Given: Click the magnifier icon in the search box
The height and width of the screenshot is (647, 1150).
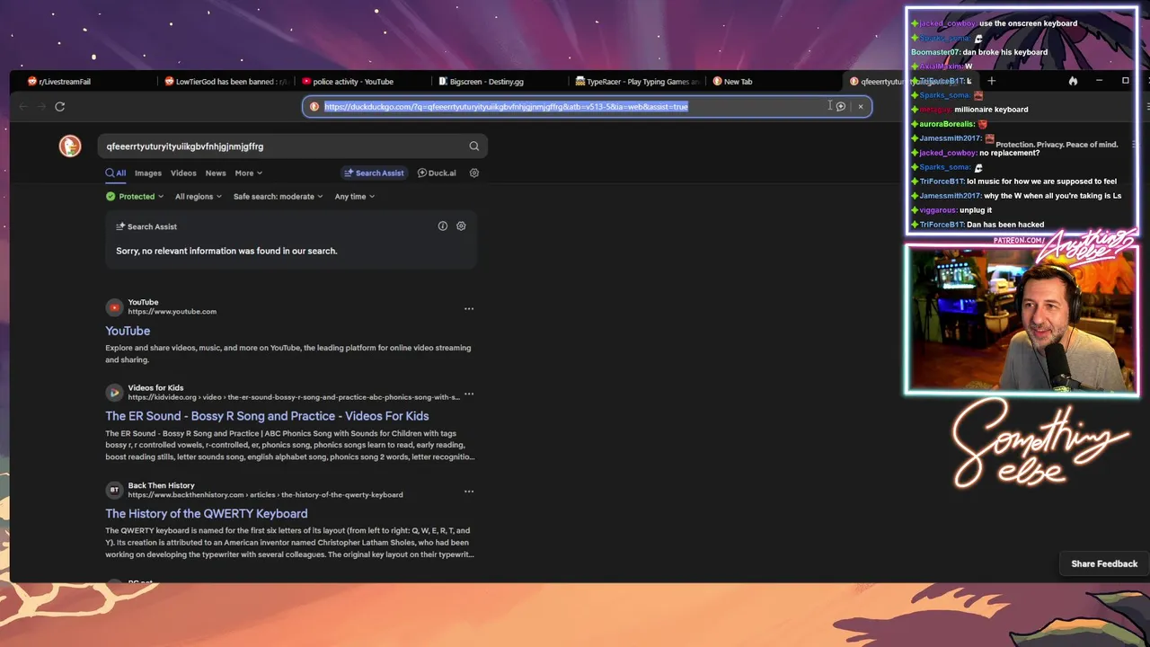Looking at the screenshot, I should pos(473,146).
